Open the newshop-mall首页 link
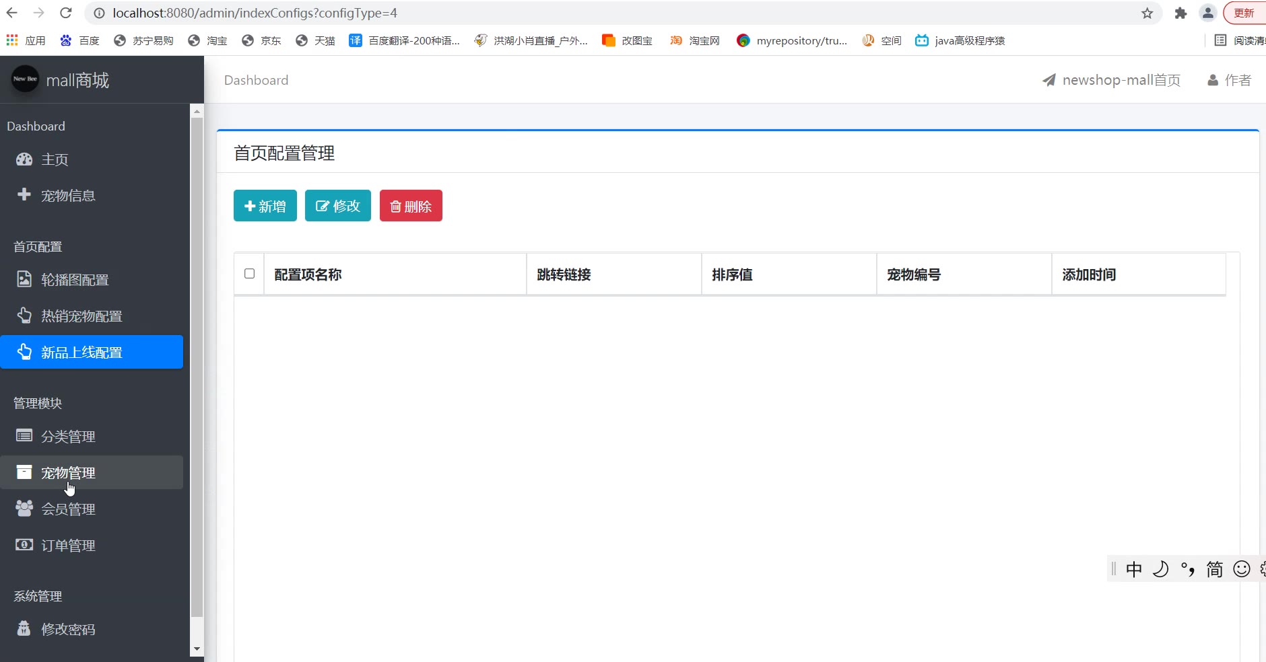Image resolution: width=1266 pixels, height=662 pixels. point(1111,80)
